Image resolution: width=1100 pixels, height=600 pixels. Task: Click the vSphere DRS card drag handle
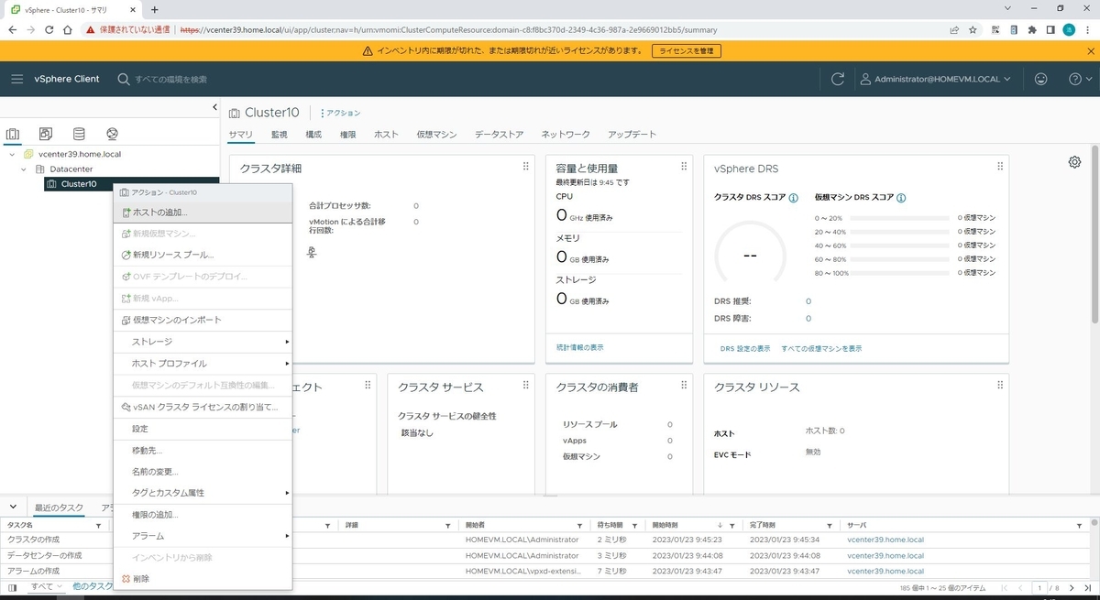[x=1000, y=167]
